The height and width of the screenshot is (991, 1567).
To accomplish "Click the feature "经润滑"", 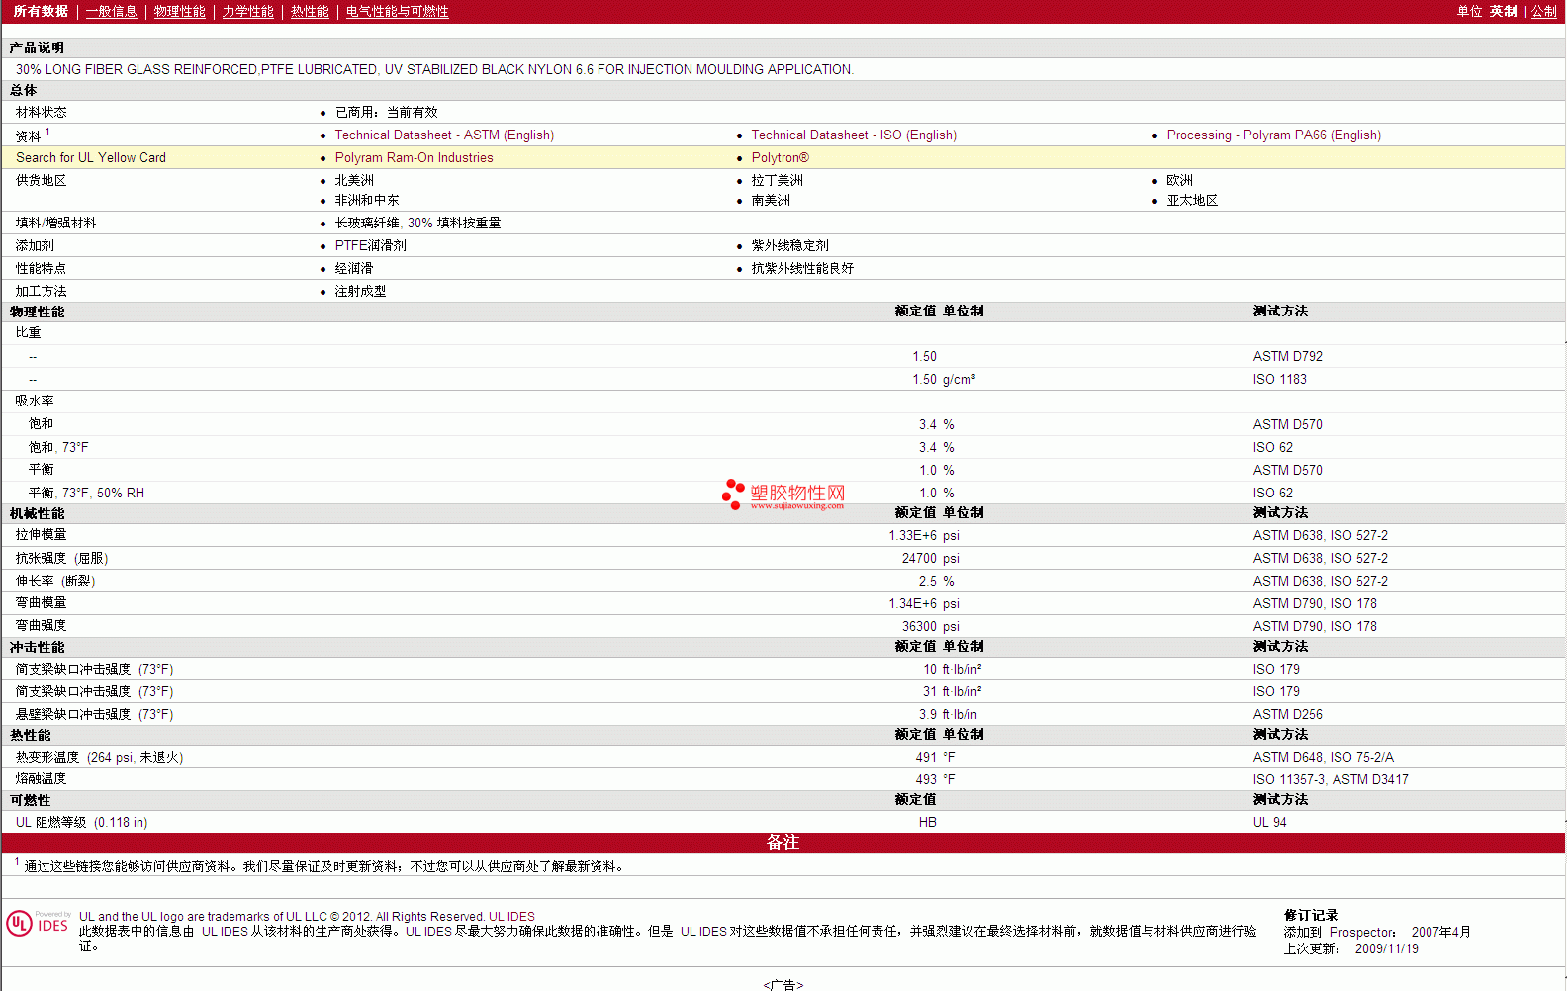I will pos(354,269).
